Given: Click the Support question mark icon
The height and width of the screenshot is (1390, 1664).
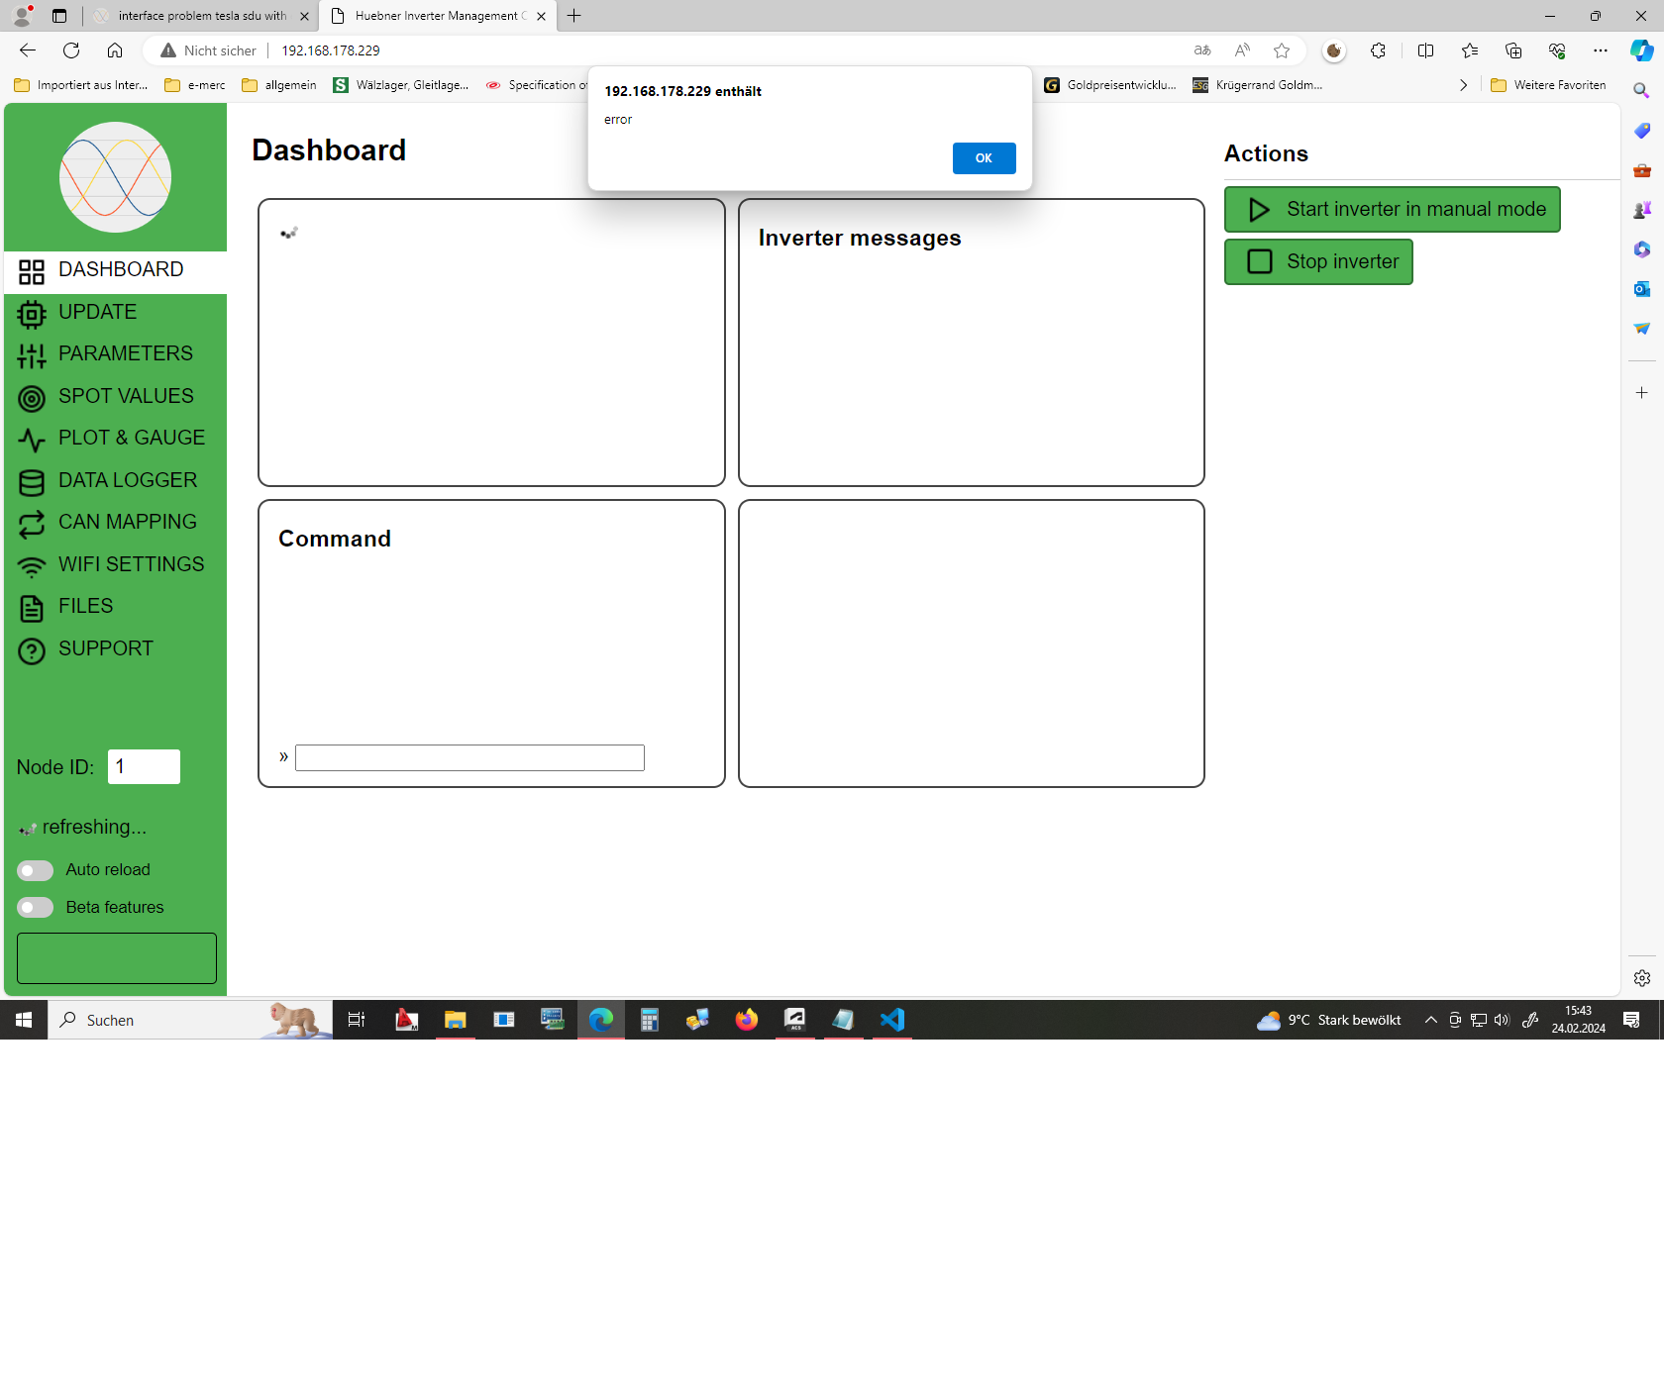Looking at the screenshot, I should pos(32,650).
